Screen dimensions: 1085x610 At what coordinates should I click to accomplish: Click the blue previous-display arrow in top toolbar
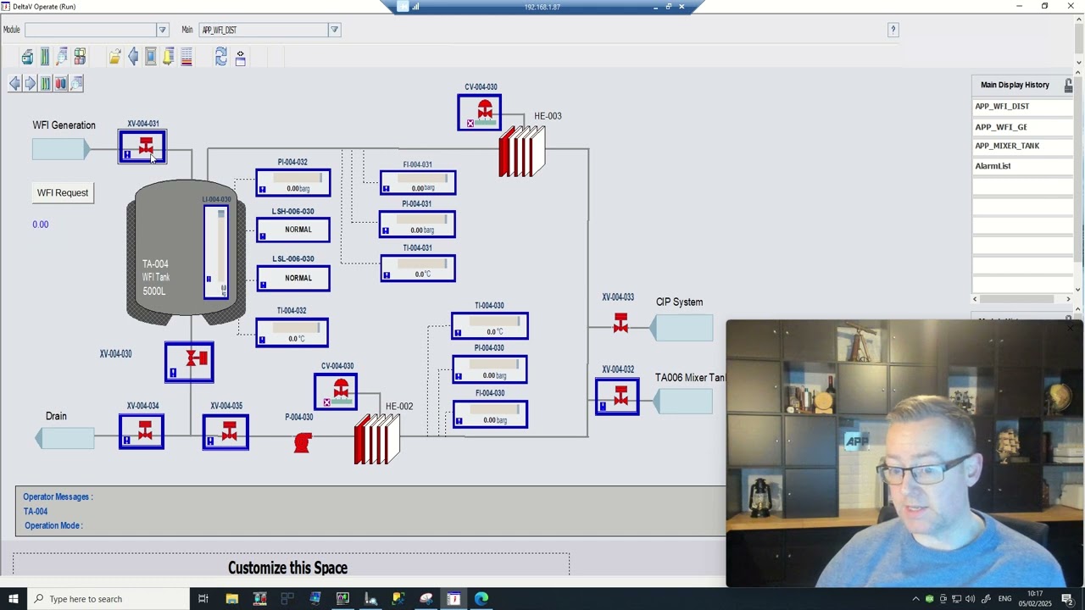[x=133, y=57]
